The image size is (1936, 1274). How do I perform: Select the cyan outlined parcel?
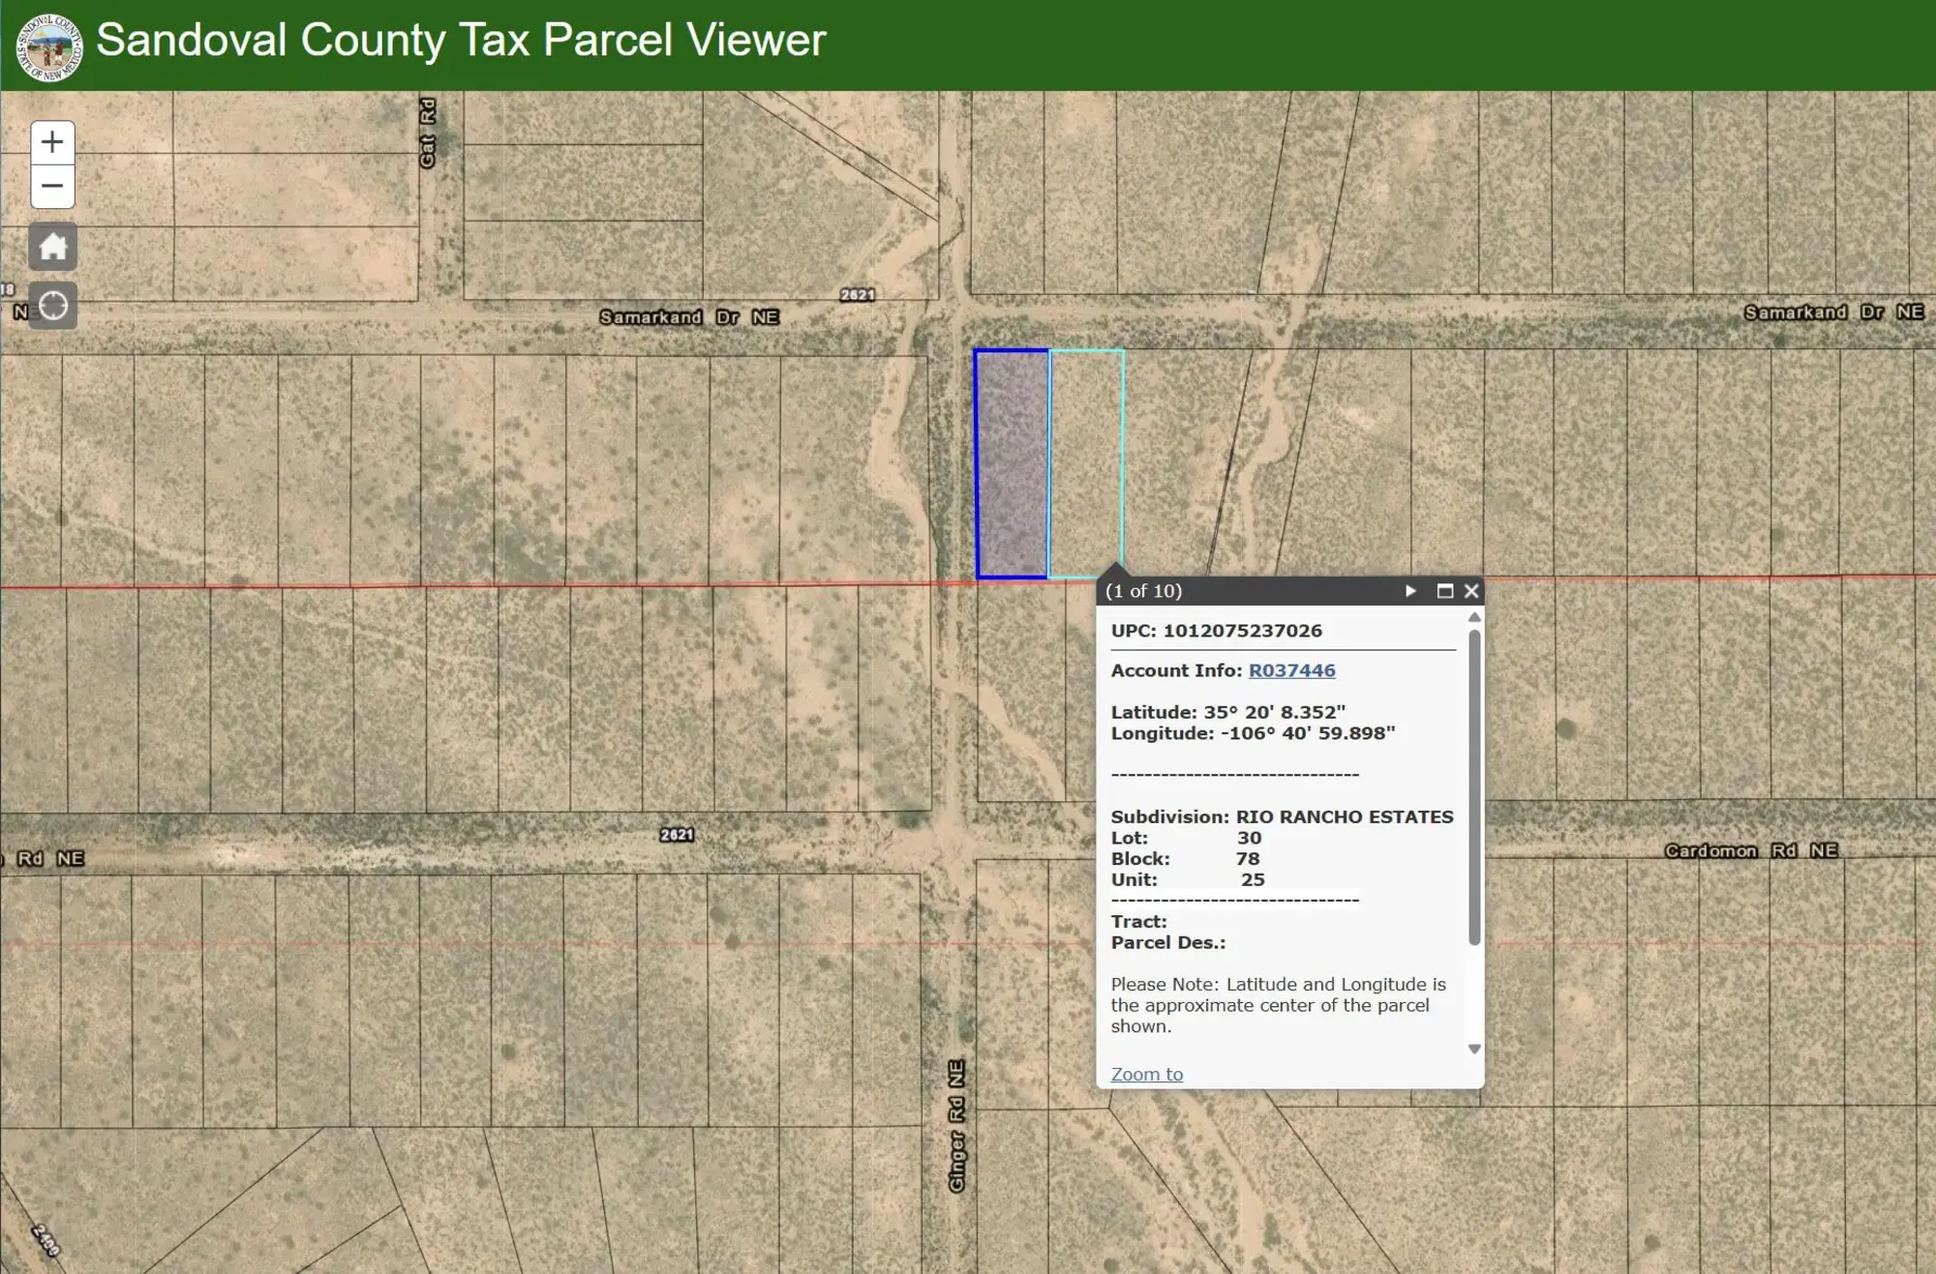[1086, 455]
